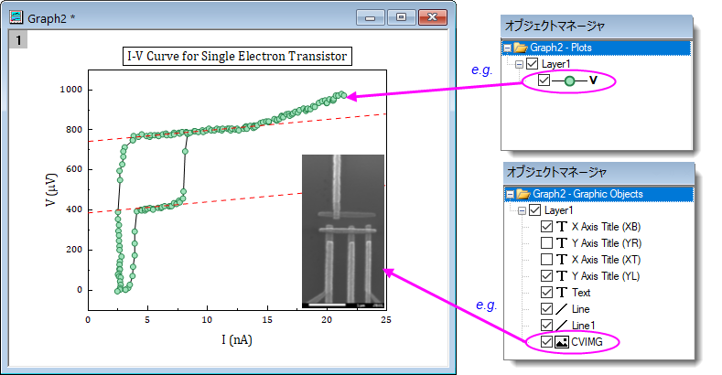Select the V plot entry label
722x375 pixels.
[593, 80]
